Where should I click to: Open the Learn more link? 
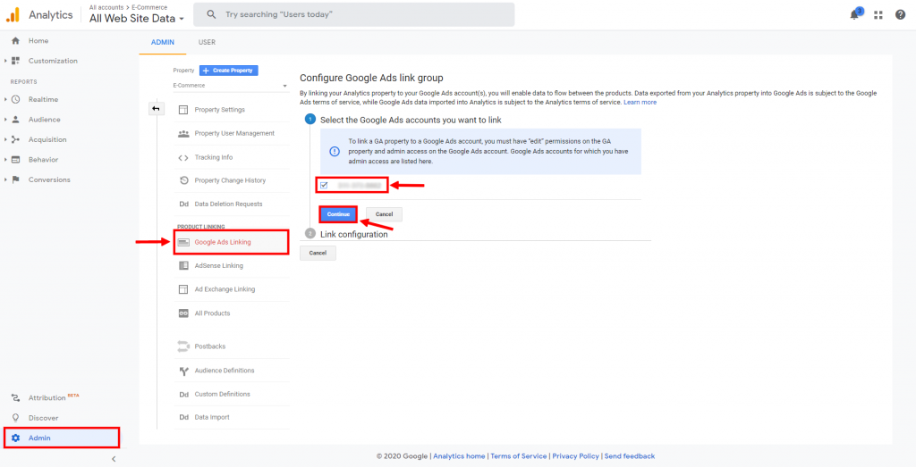pos(640,102)
